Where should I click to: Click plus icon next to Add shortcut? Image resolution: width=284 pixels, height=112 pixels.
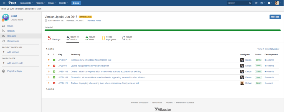(x=3, y=52)
